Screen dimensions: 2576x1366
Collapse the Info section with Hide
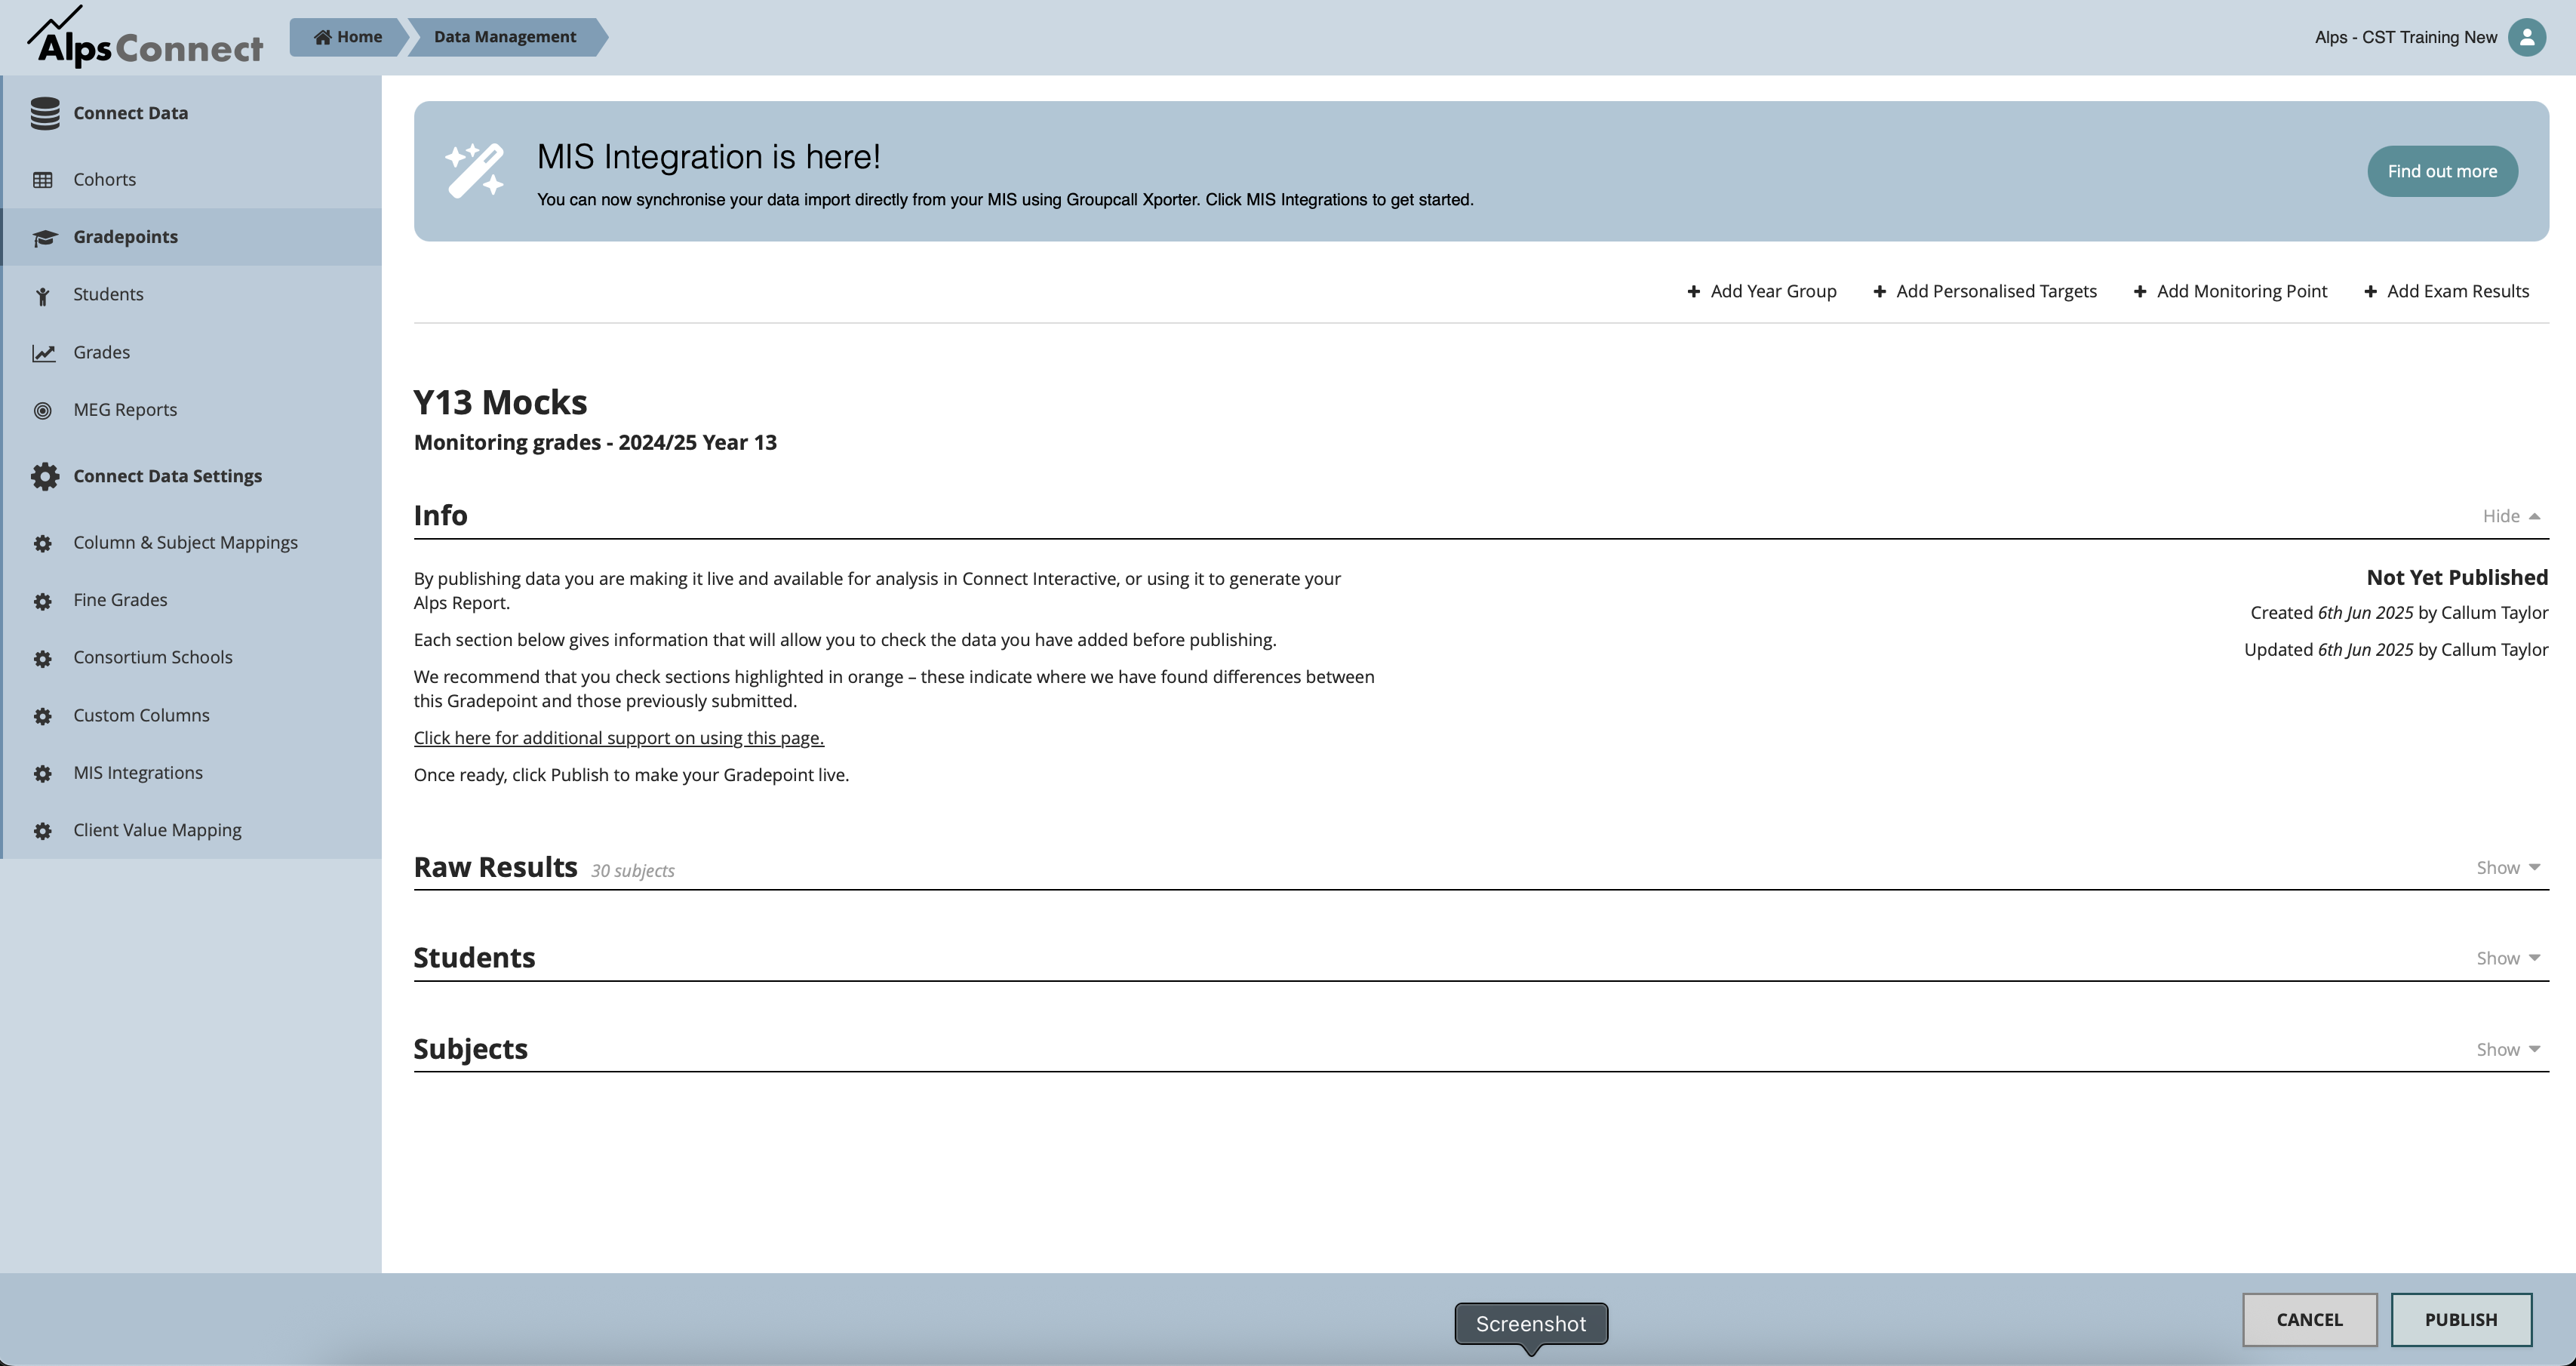pyautogui.click(x=2511, y=516)
